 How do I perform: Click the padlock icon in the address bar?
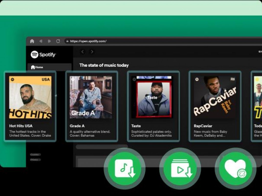point(67,41)
